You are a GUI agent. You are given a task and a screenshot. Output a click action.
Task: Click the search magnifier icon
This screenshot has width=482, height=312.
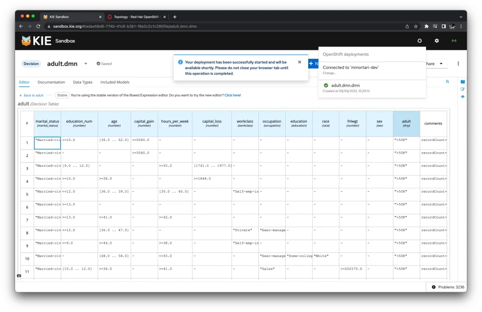(x=447, y=82)
